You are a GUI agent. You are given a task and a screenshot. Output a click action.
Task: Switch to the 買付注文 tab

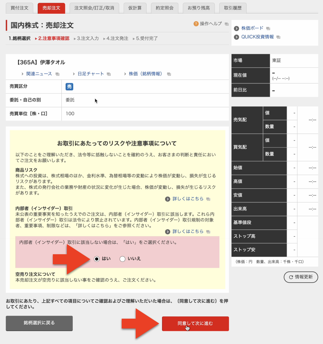[19, 8]
